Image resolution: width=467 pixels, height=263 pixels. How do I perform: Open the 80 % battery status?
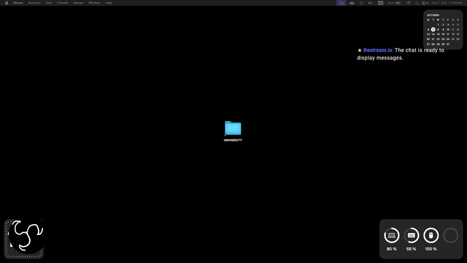coord(394,3)
